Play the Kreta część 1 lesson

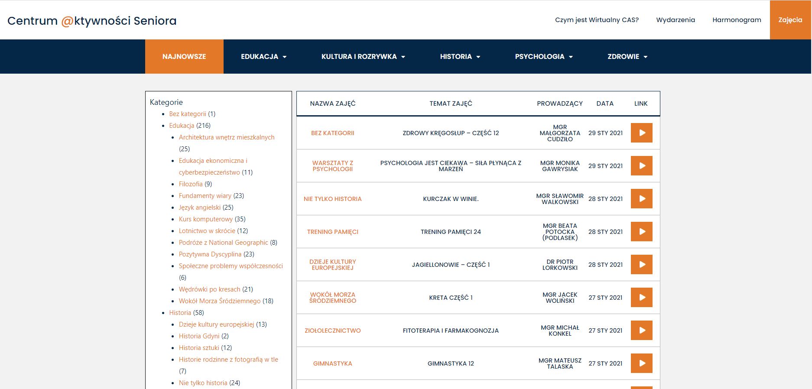click(641, 298)
